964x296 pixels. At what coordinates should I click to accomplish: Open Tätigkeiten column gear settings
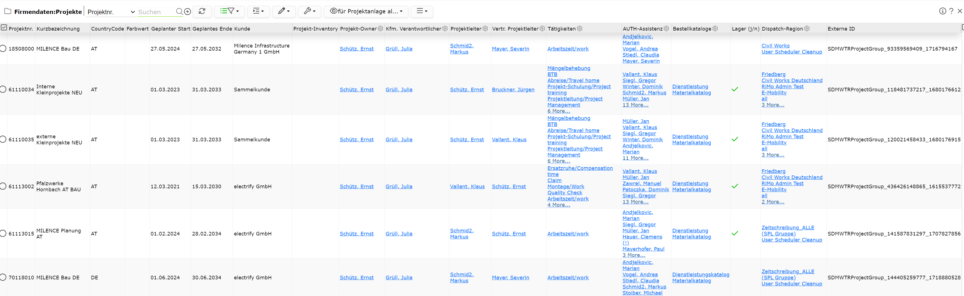[580, 28]
